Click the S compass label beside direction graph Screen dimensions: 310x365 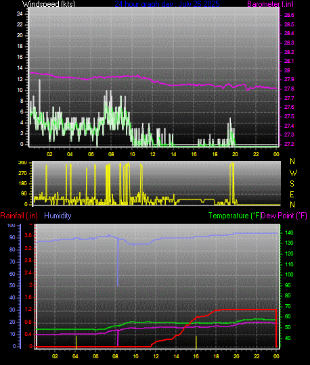coord(292,184)
